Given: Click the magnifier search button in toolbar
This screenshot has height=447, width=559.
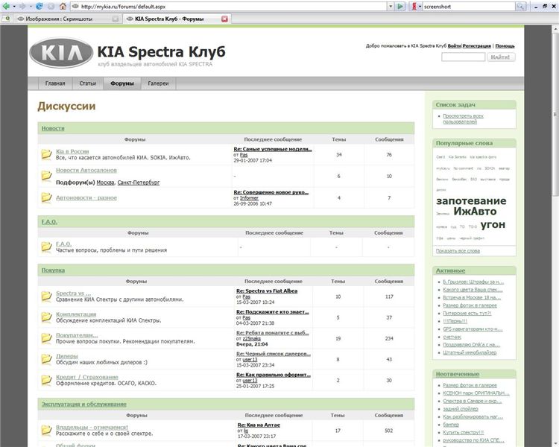Looking at the screenshot, I should coord(520,6).
